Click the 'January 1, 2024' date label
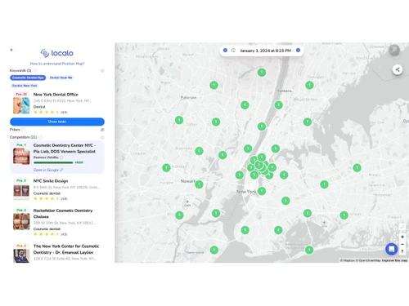 266,51
